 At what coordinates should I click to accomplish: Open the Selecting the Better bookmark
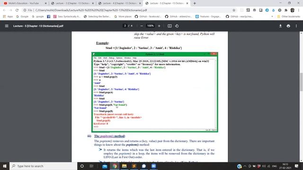click(97, 17)
